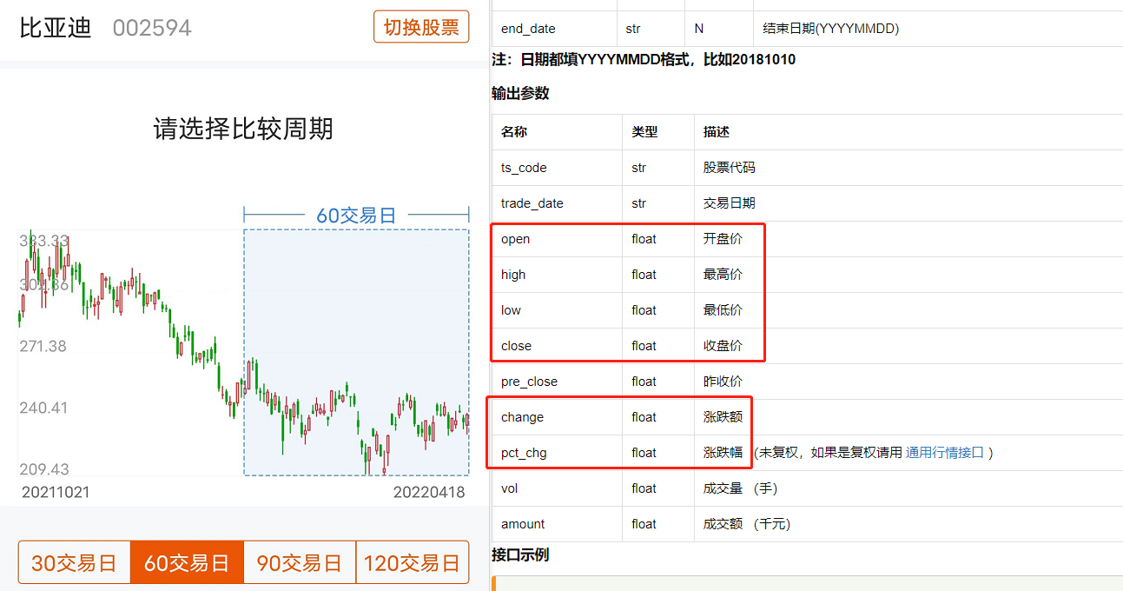The height and width of the screenshot is (591, 1123).
Task: Click the end date 20220418 label
Action: (x=431, y=491)
